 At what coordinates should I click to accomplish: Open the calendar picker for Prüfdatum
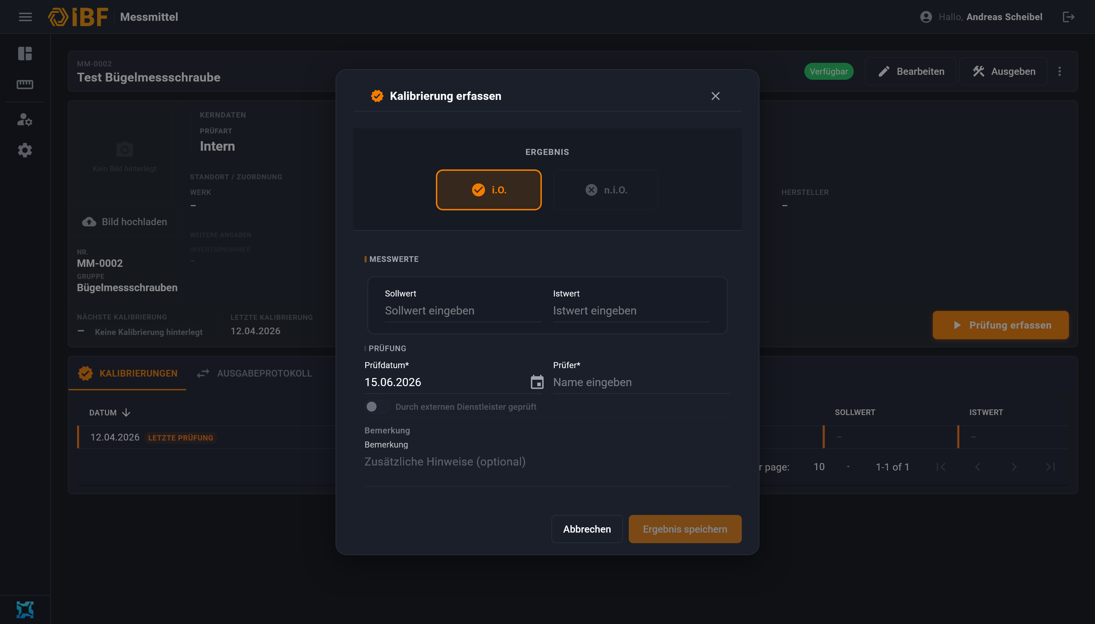(x=537, y=382)
